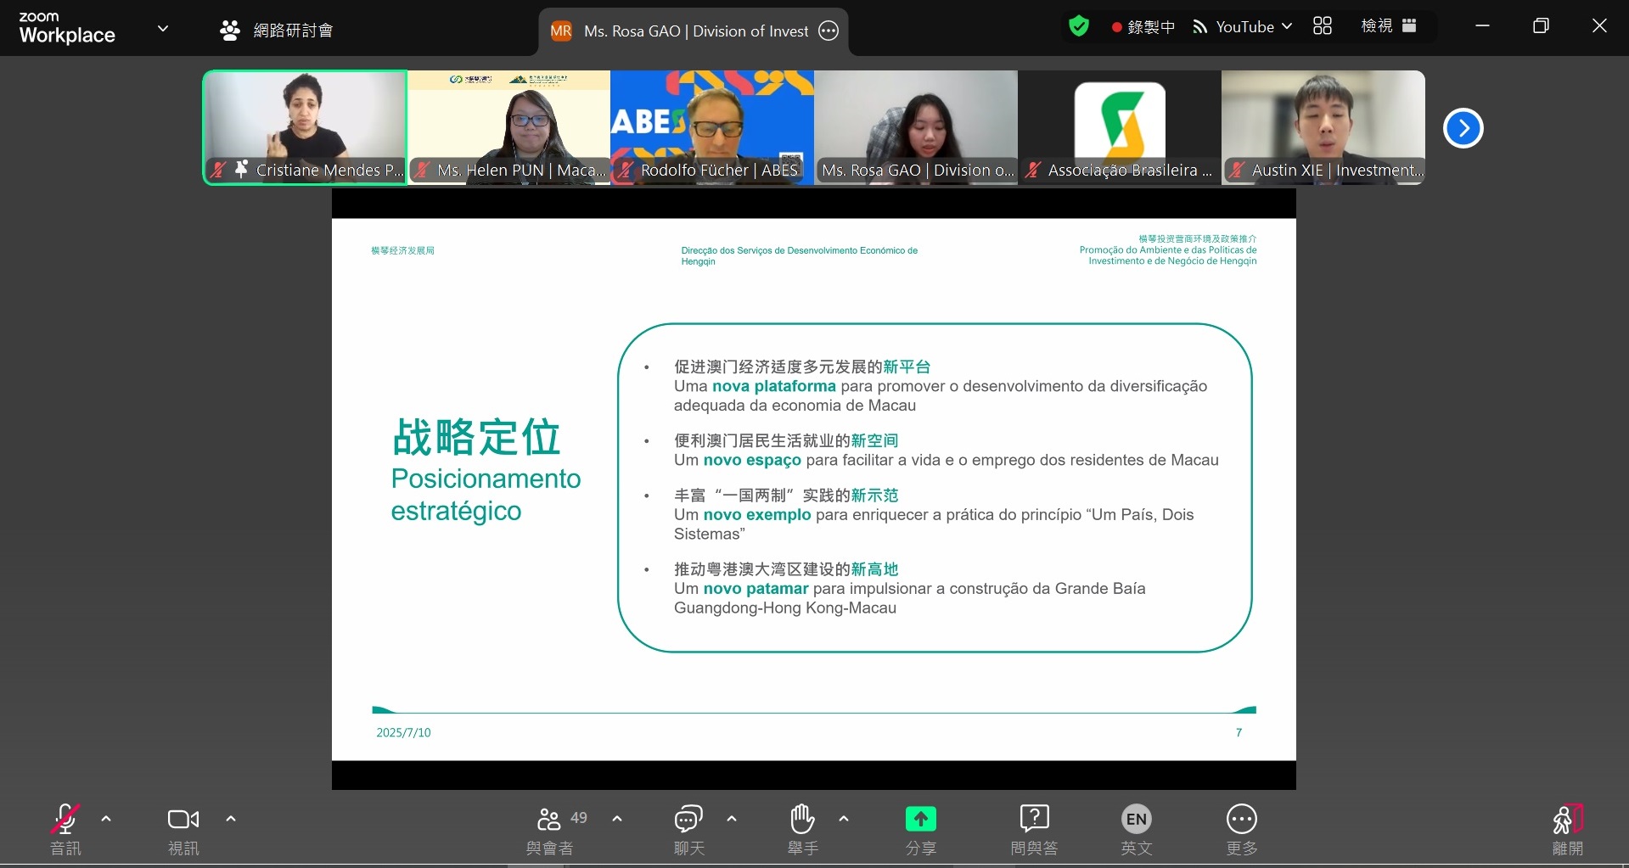Click muted mic icon on Austin XIE tile

point(1237,170)
